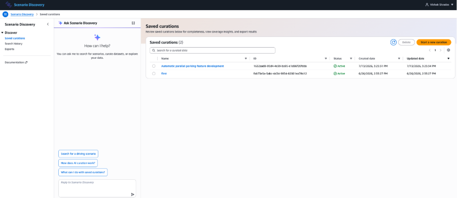Sort by the Created date column arrow
This screenshot has width=457, height=198.
(399, 59)
